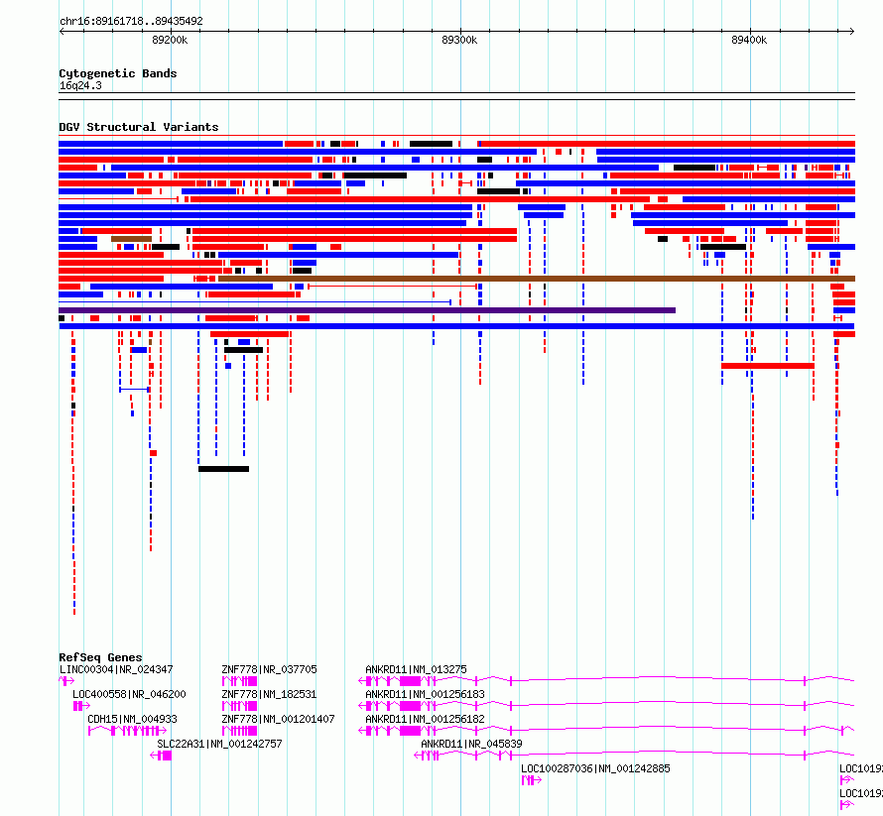Open the CDH15|NM_004933 gene label
883x816 pixels.
pos(132,719)
